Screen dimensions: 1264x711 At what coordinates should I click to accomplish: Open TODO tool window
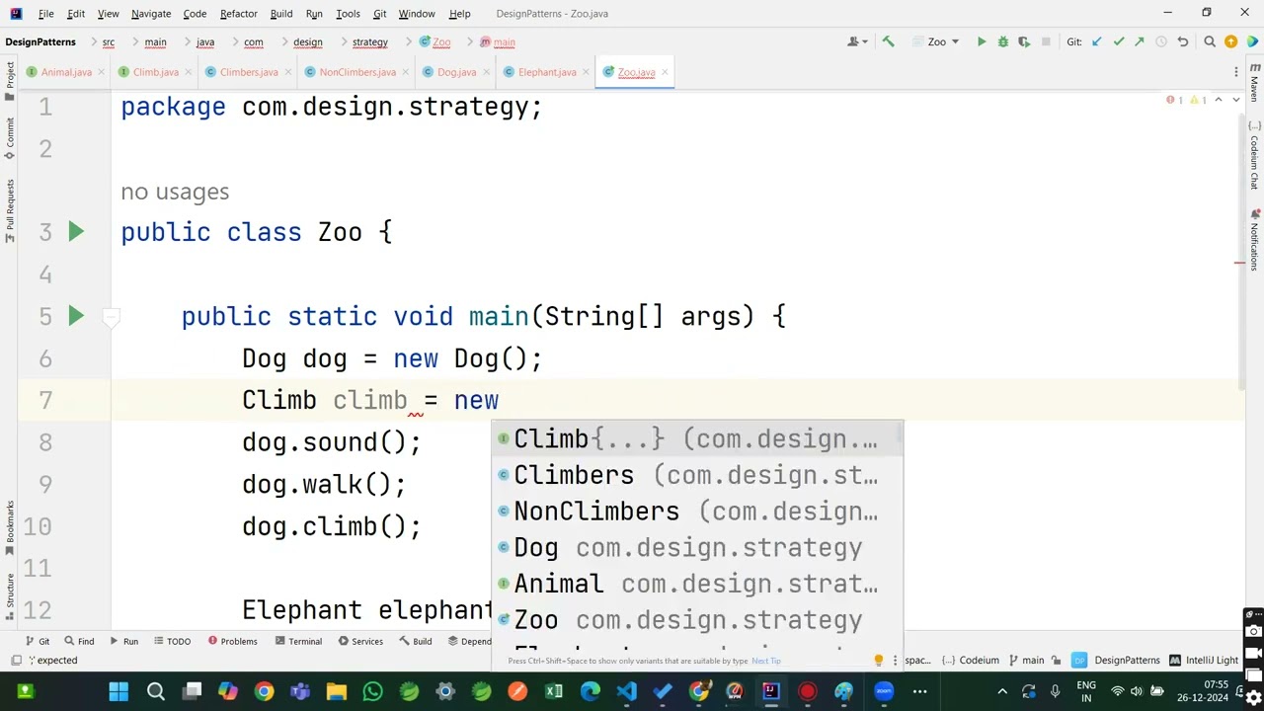click(x=172, y=641)
